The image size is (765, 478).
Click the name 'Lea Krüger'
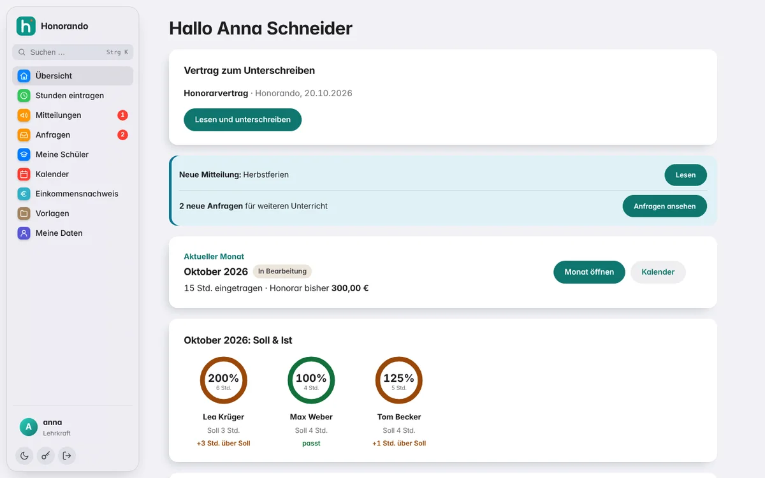224,417
